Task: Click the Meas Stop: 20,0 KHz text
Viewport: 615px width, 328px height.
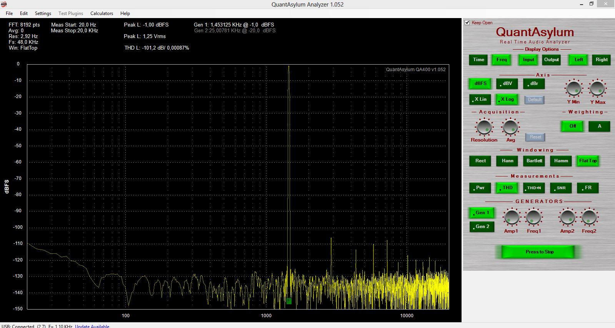Action: [75, 30]
